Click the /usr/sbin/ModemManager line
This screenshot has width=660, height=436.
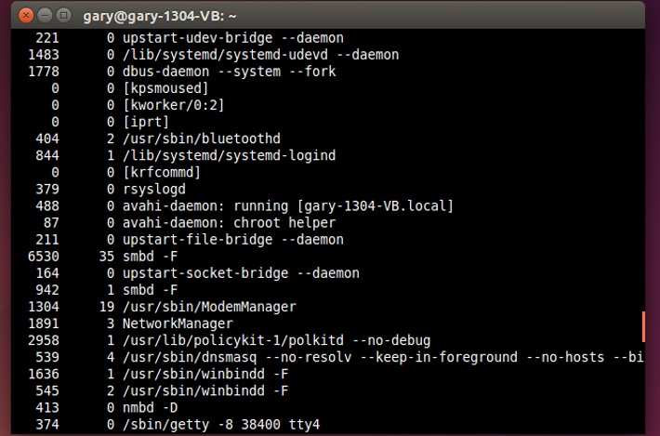coord(209,307)
